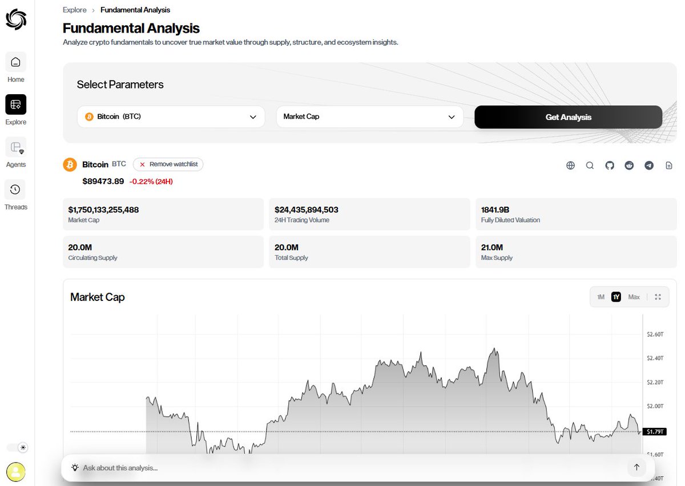Click the Circulating Supply card

point(163,252)
